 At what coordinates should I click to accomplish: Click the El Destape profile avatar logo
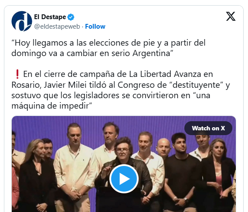pos(22,21)
